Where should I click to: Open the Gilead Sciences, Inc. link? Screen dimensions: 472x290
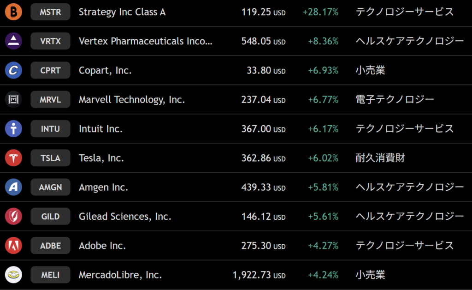(125, 217)
